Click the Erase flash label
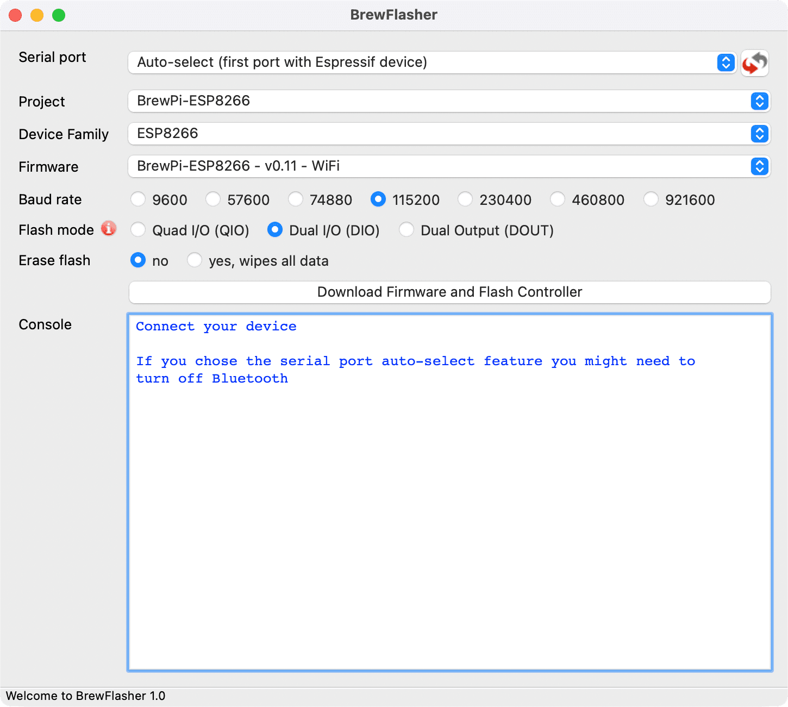This screenshot has width=788, height=707. point(54,260)
